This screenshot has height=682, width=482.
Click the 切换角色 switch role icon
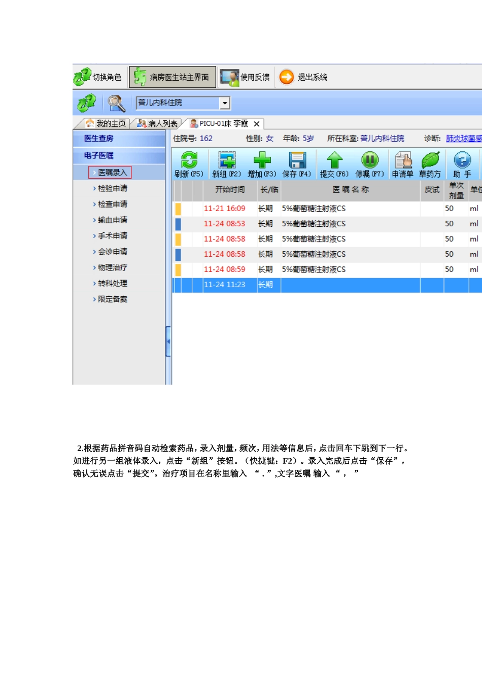[82, 77]
